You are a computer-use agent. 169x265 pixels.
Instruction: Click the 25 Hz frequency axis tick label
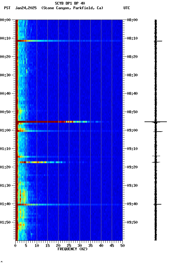point(69,246)
